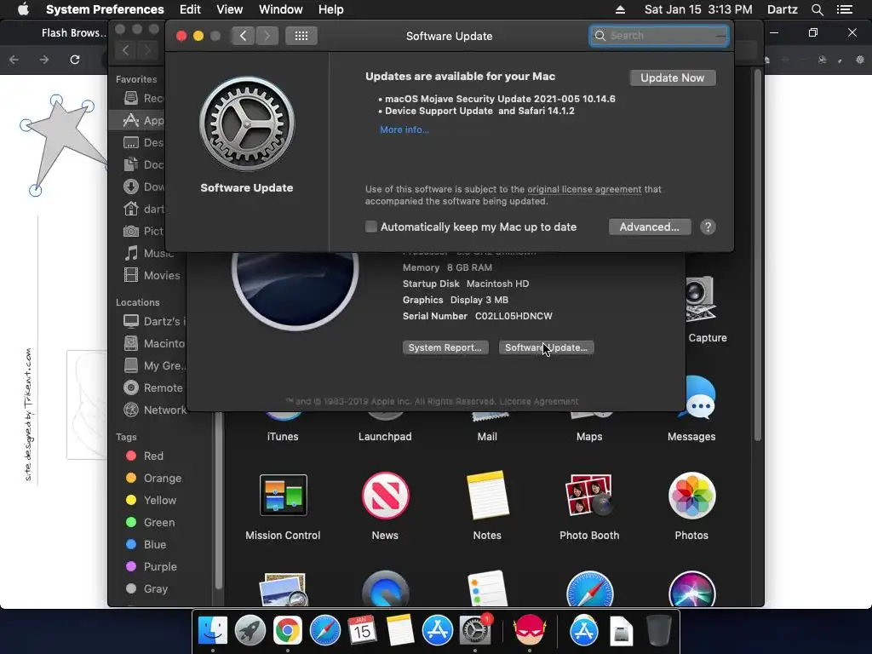This screenshot has height=654, width=872.
Task: Open Trash in the Dock
Action: pos(659,631)
